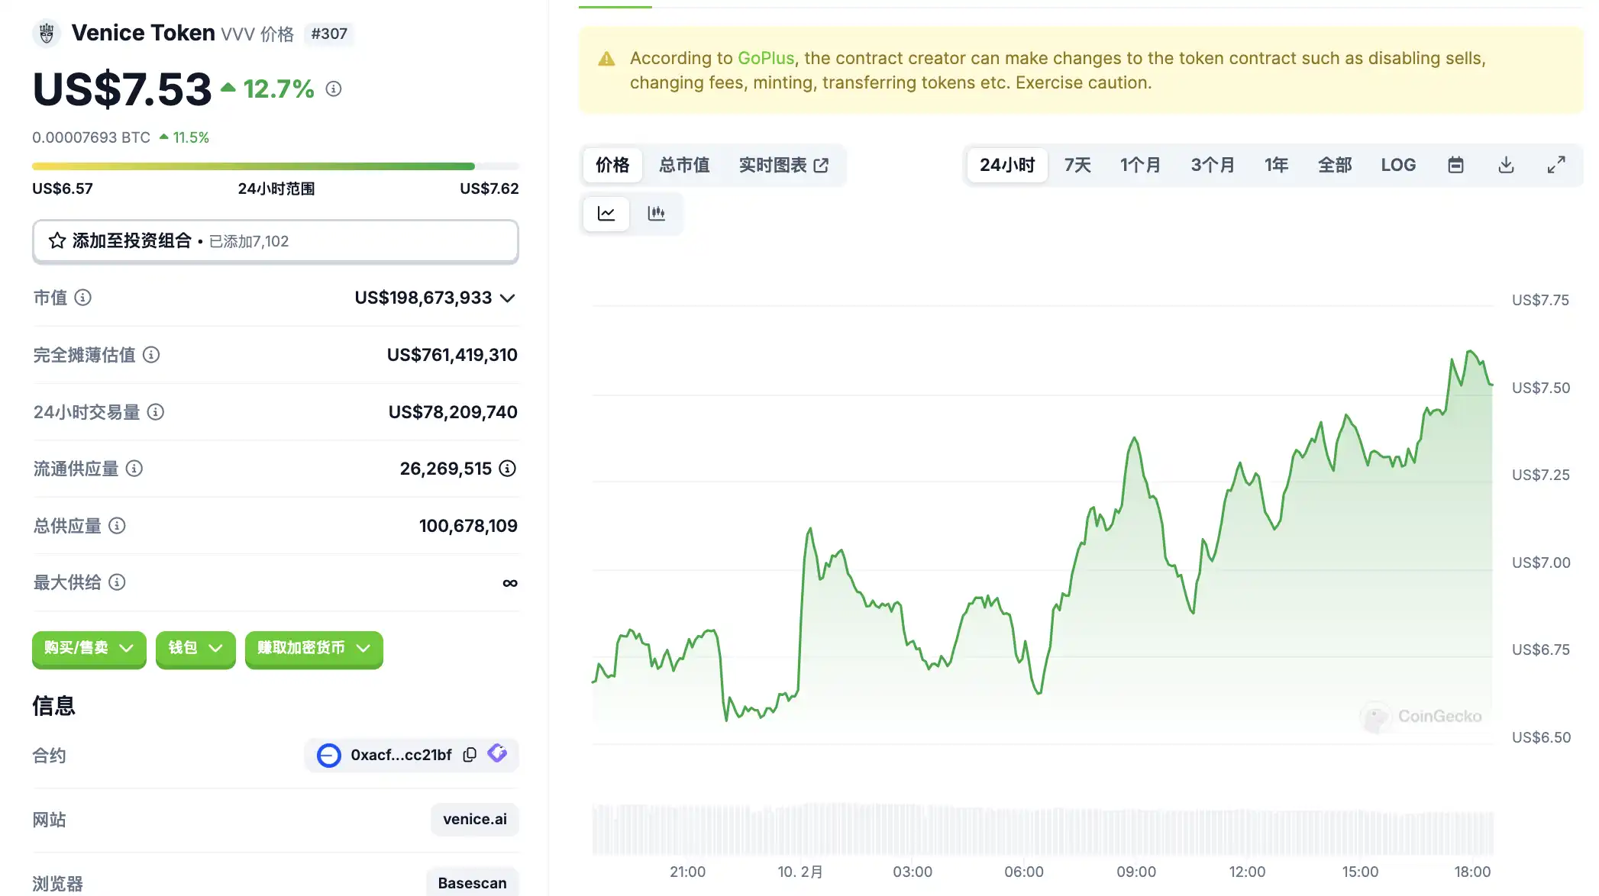Select the 7天 time range
This screenshot has width=1599, height=896.
pos(1077,165)
